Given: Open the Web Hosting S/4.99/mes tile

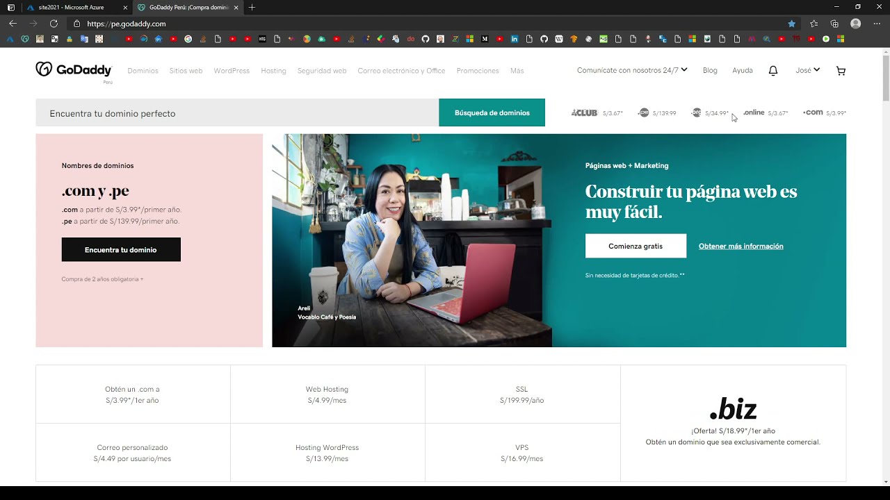Looking at the screenshot, I should pos(327,394).
